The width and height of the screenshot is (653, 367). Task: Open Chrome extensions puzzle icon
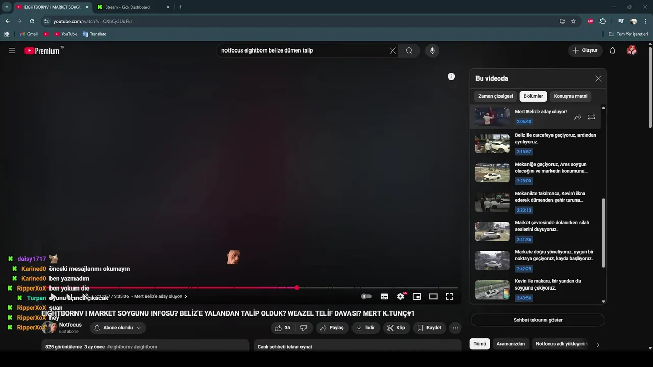coord(603,21)
